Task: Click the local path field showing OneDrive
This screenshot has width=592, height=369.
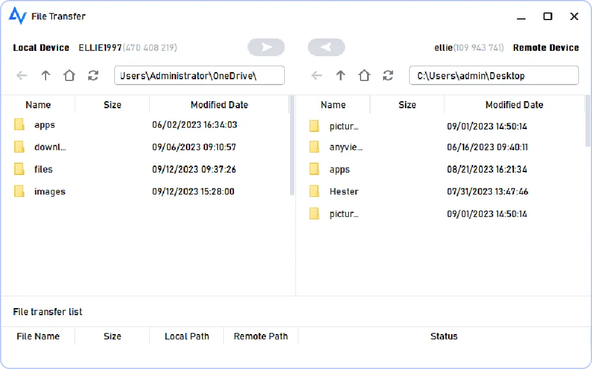Action: 199,75
